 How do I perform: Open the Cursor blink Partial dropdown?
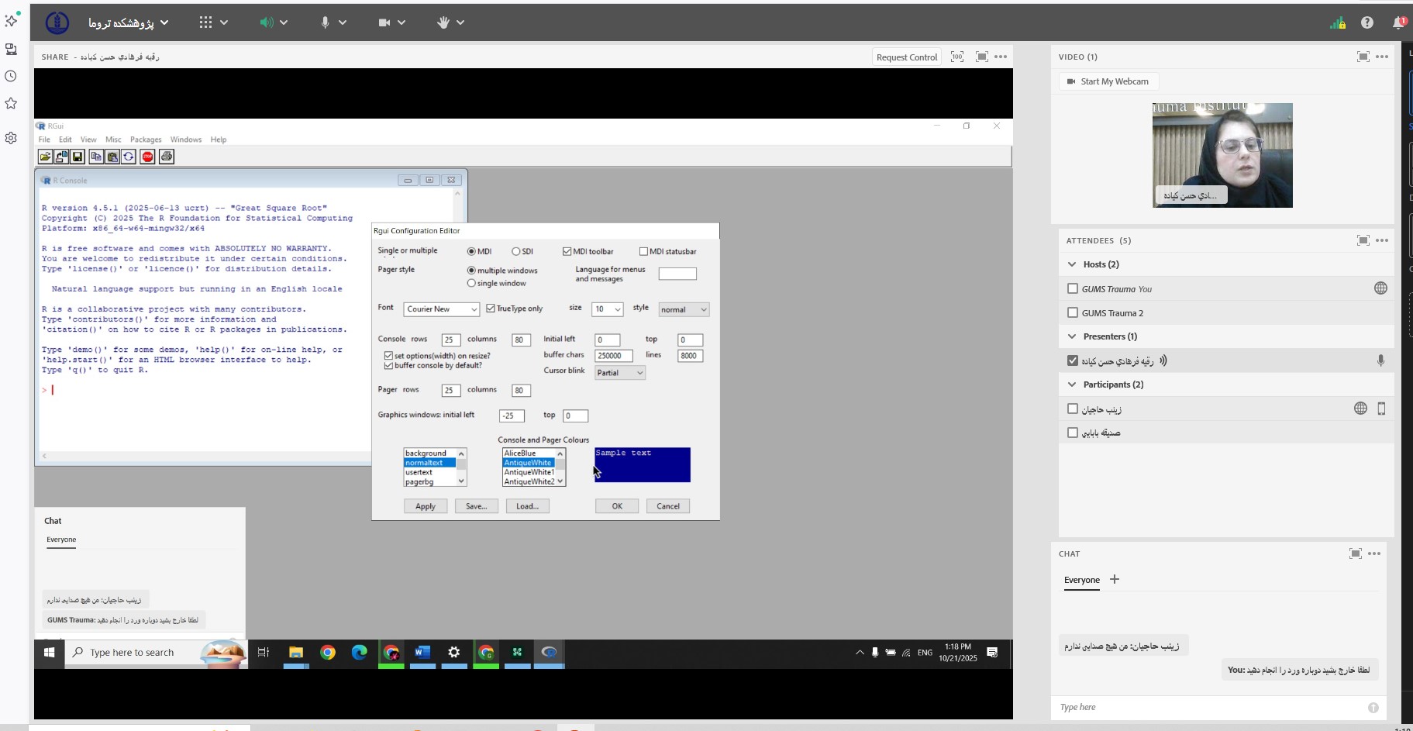[619, 373]
